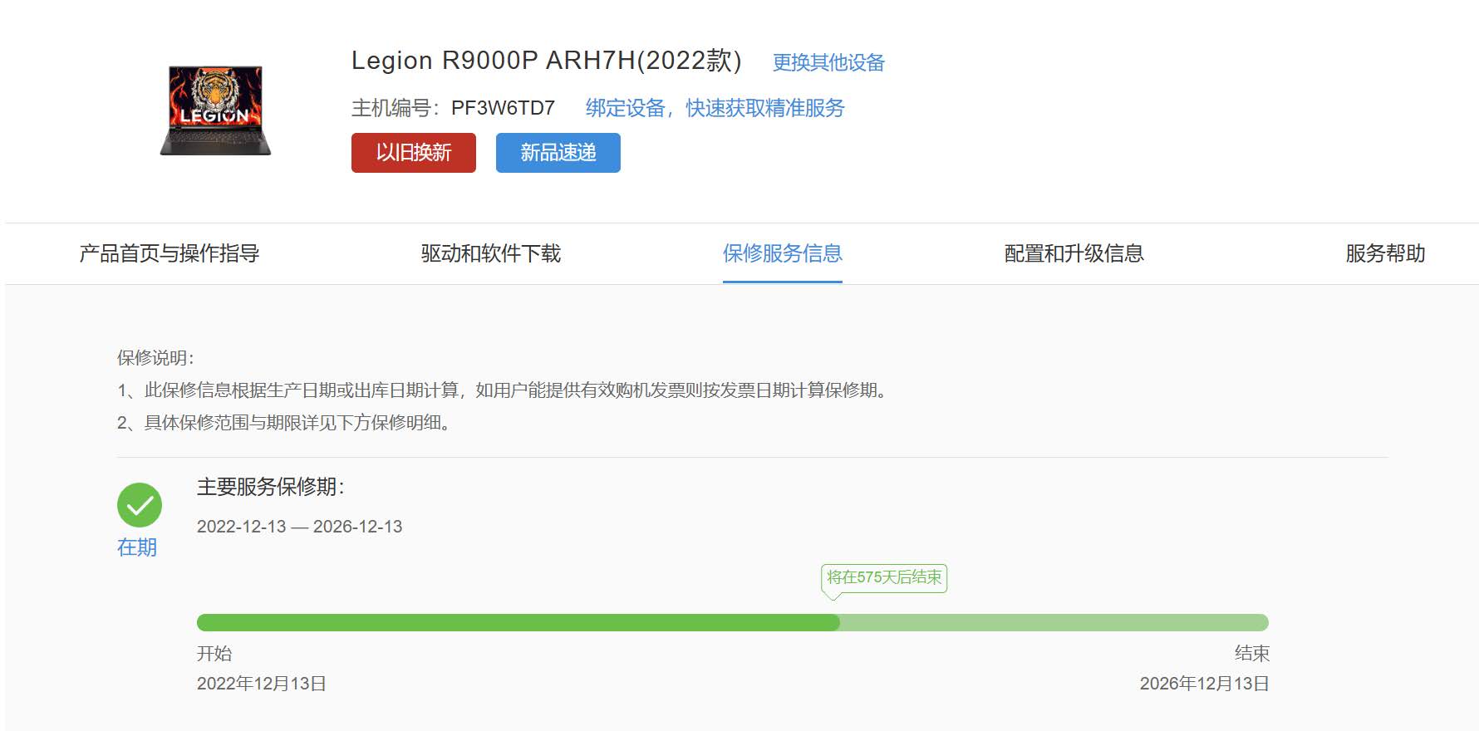Click the 将在575天后结束 tooltip label
This screenshot has width=1479, height=731.
coord(884,577)
